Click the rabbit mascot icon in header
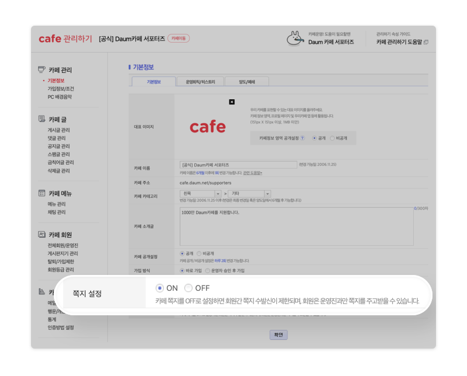Screen dimensions: 467x376 [295, 39]
